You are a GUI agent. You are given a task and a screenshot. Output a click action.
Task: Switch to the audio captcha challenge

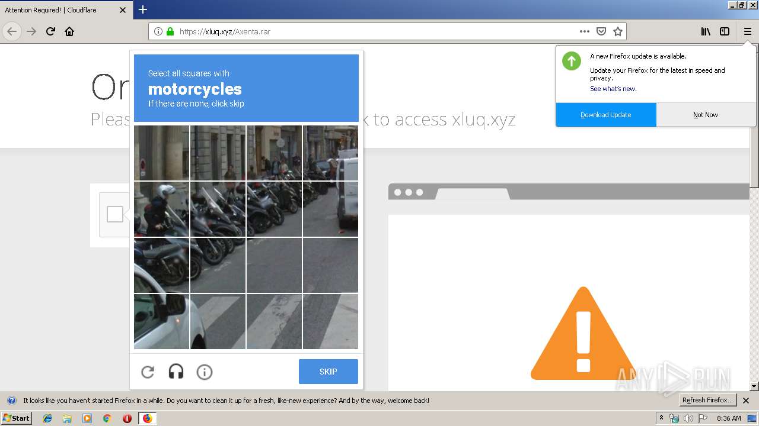[176, 372]
